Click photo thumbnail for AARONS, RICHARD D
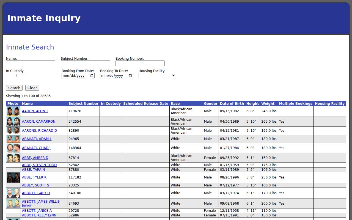Screen dimensions: 352x220 pos(13,131)
